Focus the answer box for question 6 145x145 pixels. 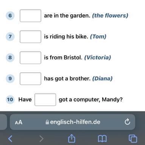coord(30,16)
